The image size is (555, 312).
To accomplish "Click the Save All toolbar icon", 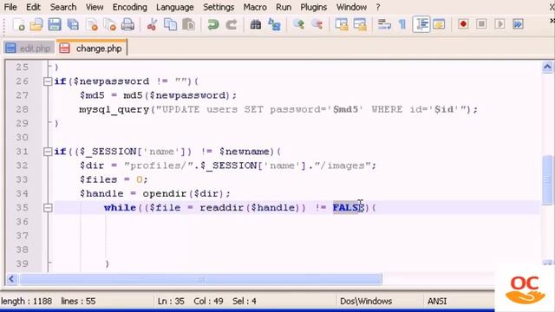I will (x=73, y=24).
